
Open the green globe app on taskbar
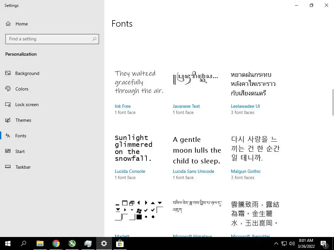(72, 243)
